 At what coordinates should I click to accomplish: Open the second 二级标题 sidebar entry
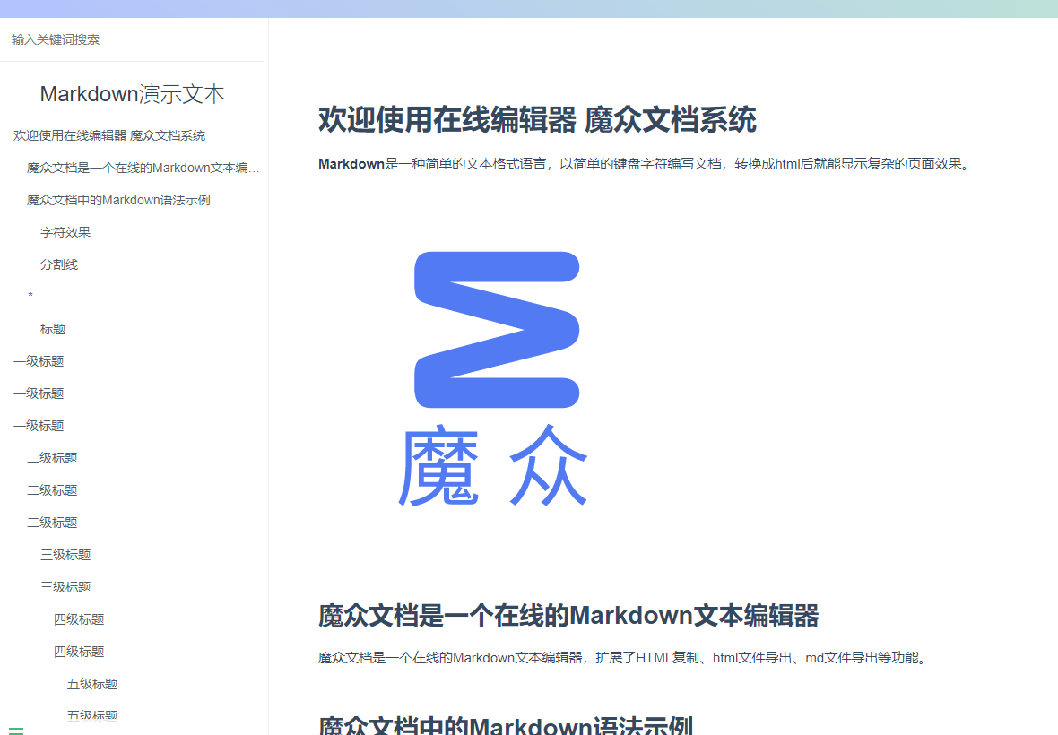(52, 491)
